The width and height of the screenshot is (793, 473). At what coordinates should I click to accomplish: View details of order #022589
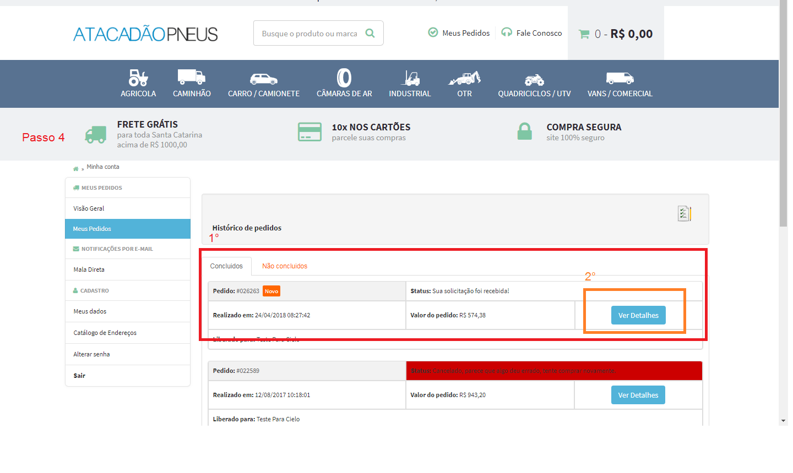point(638,395)
